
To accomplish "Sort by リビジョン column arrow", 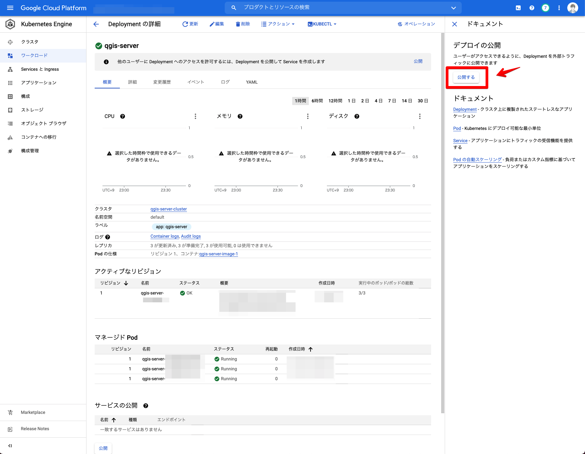I will point(126,283).
